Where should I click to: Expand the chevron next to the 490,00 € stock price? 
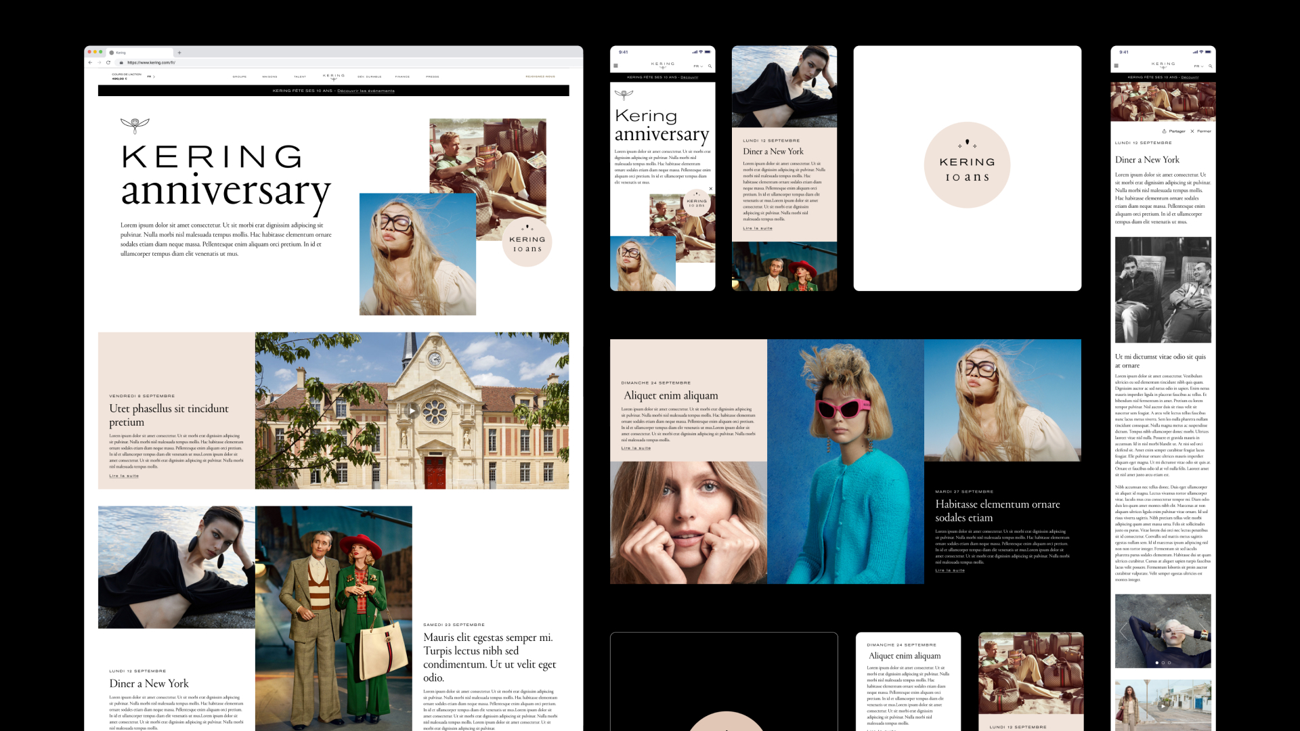(154, 76)
